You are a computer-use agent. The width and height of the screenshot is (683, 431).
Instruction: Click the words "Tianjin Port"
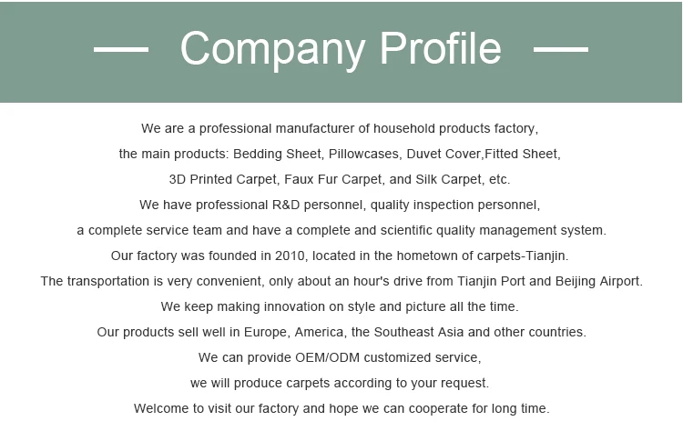click(483, 281)
